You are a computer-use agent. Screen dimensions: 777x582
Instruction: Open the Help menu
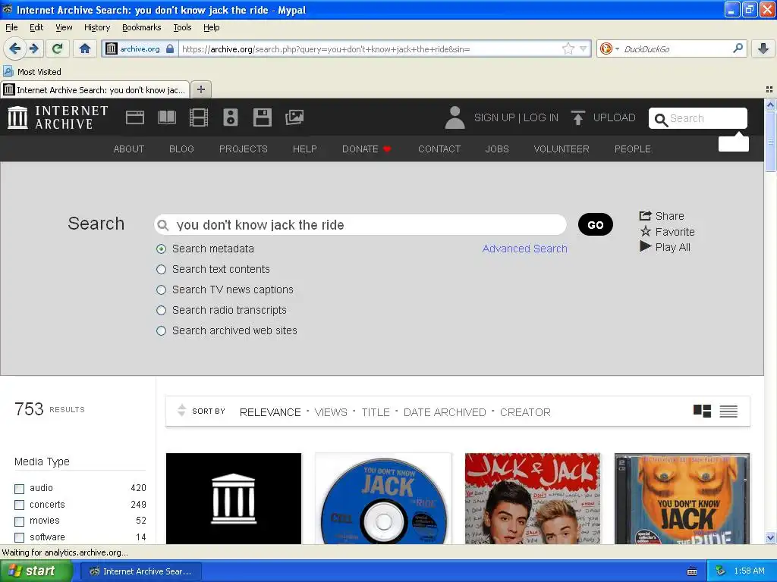point(212,27)
